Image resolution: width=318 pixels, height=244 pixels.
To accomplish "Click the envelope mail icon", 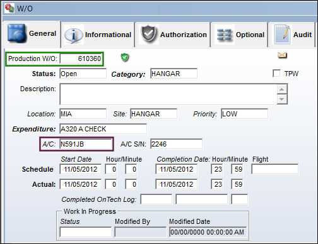I will 282,55.
